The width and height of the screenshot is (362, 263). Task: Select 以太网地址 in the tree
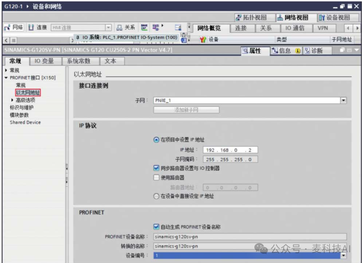pyautogui.click(x=28, y=93)
